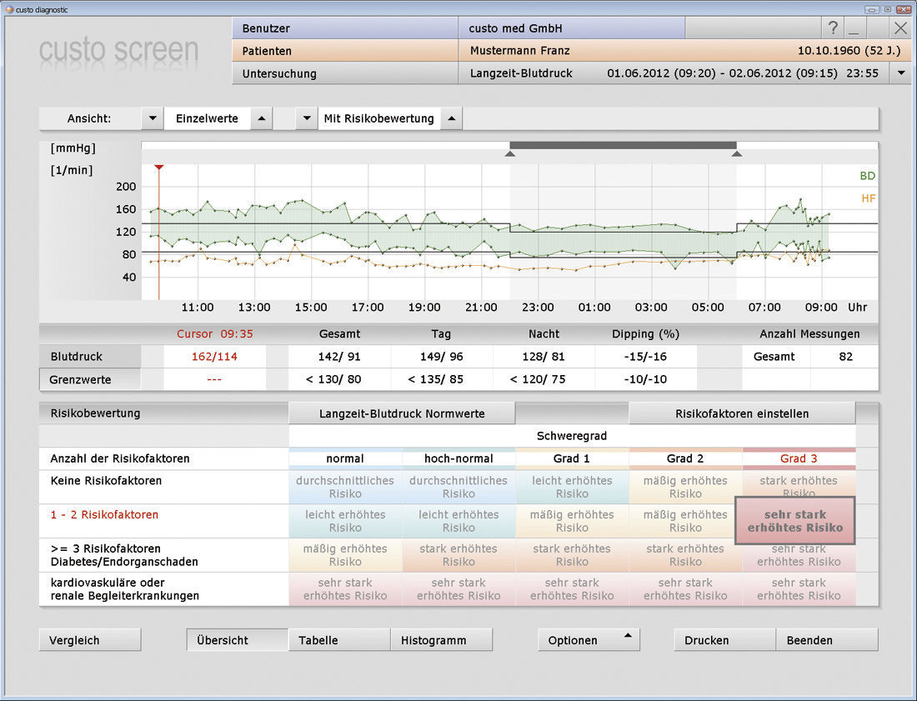917x701 pixels.
Task: Expand the Ansicht dropdown arrow
Action: (153, 118)
